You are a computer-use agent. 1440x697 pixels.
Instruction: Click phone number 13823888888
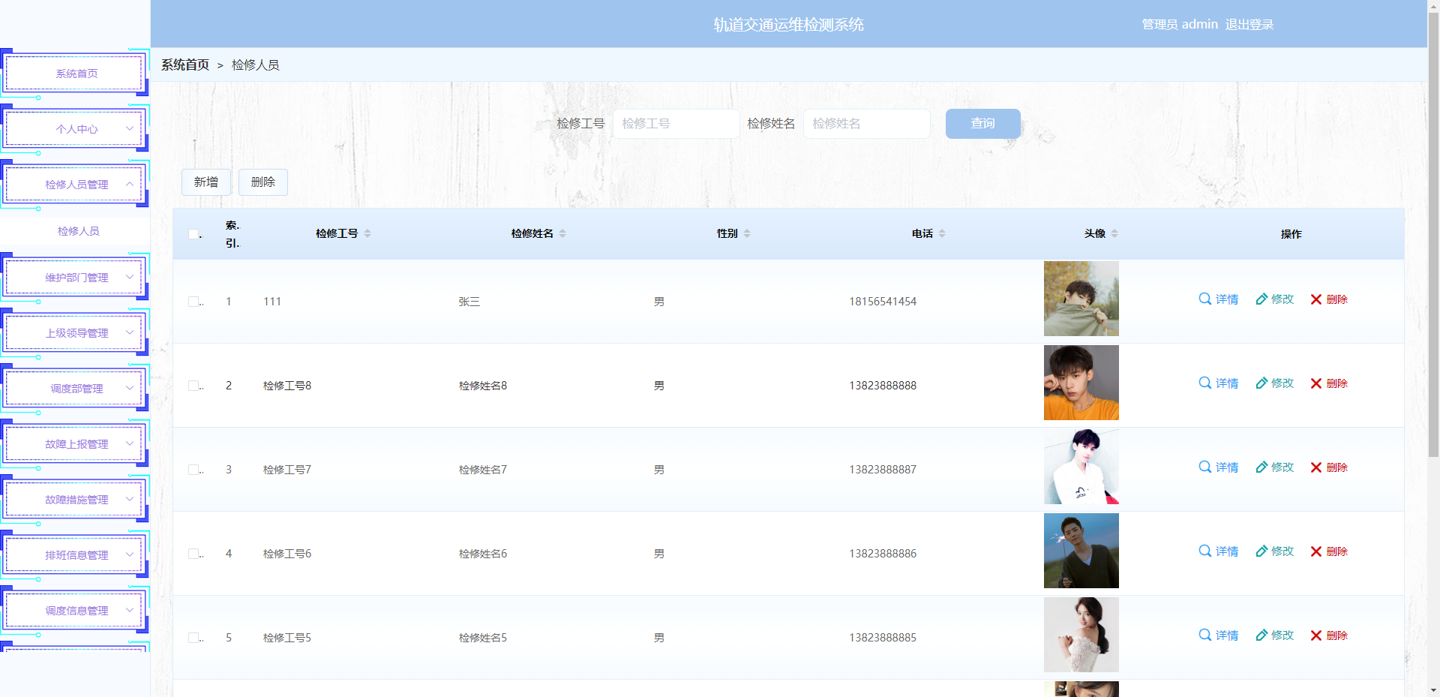(883, 386)
